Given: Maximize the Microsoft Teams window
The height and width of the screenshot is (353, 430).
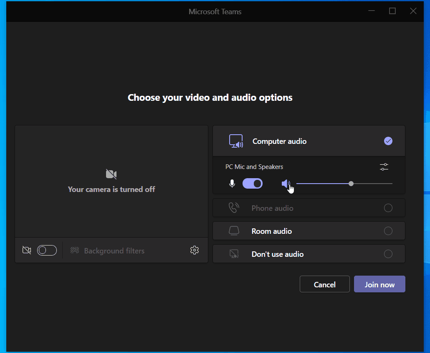Looking at the screenshot, I should pos(392,11).
